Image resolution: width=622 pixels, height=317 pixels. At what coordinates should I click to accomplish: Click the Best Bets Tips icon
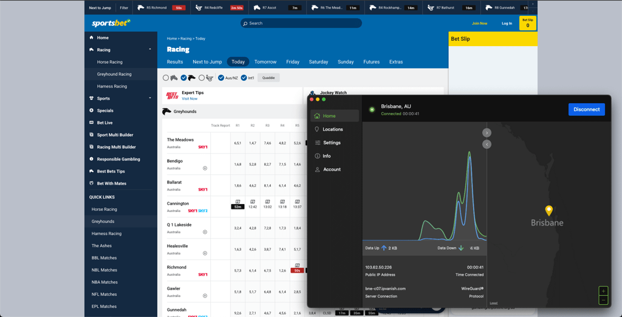(92, 171)
